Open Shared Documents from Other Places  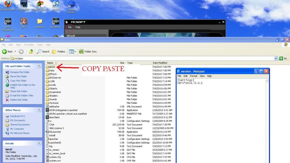(x=20, y=125)
